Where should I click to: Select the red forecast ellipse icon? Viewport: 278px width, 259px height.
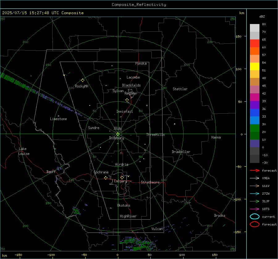click(255, 224)
